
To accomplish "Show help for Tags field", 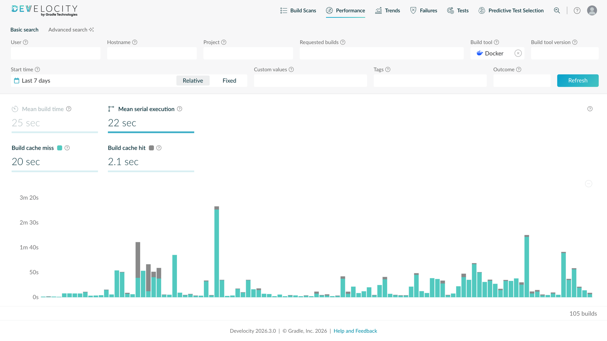I will tap(388, 70).
